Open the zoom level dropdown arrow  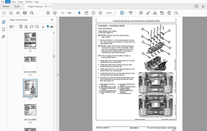[x=115, y=13]
